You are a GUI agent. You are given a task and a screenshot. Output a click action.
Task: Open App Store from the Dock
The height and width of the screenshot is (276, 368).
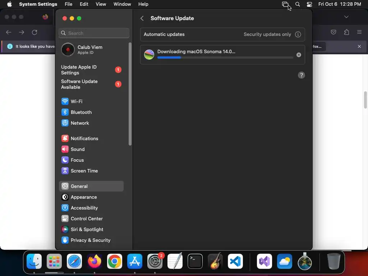click(x=135, y=261)
